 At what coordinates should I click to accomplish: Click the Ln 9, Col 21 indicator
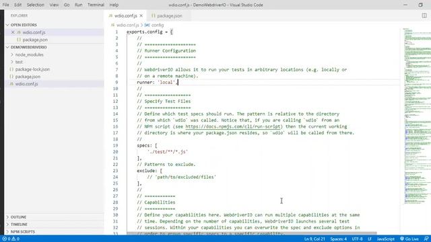(314, 239)
